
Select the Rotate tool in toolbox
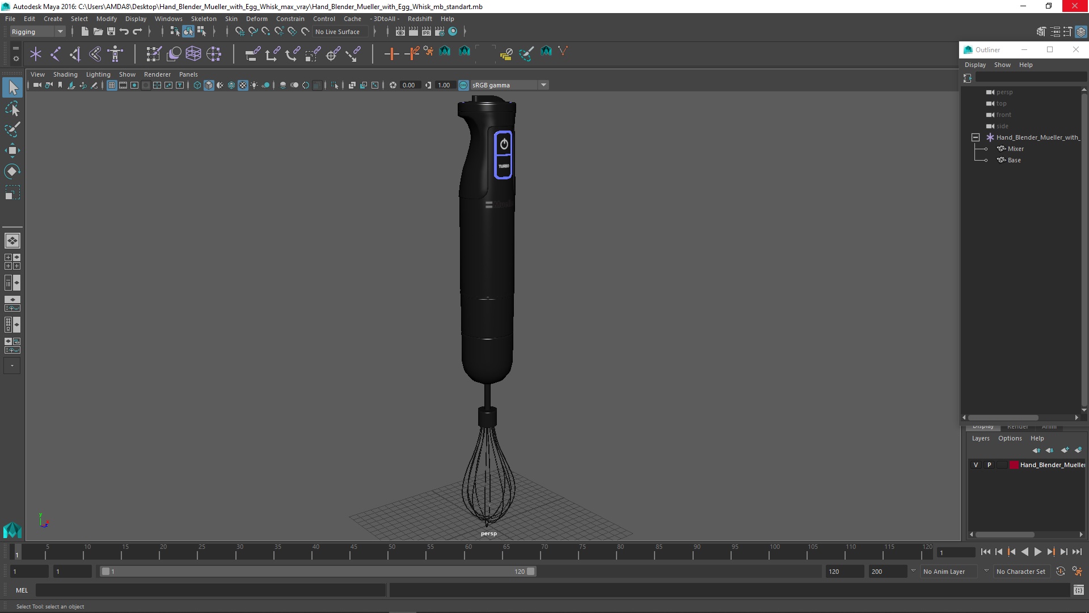[12, 171]
